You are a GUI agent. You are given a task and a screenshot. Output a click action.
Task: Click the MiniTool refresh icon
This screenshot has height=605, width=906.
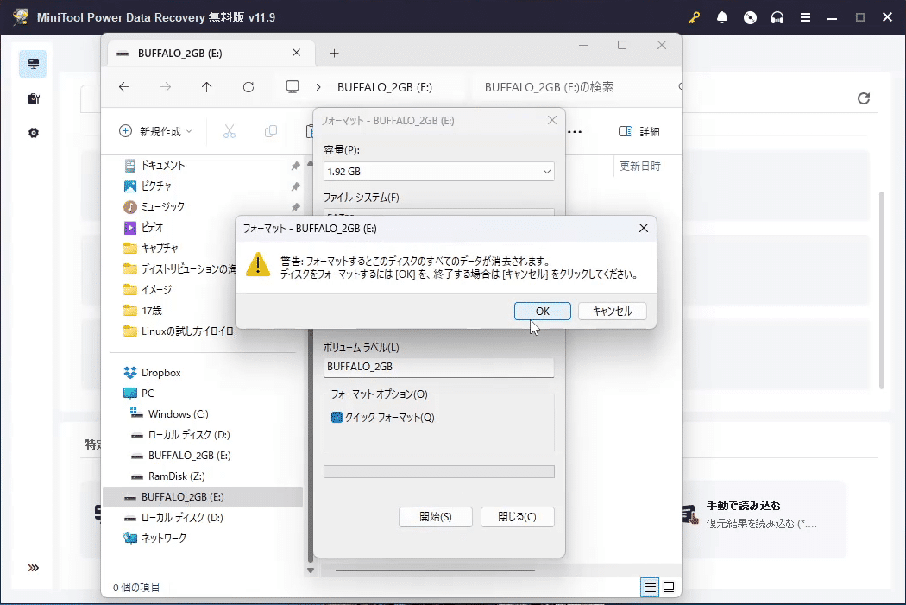click(x=863, y=98)
